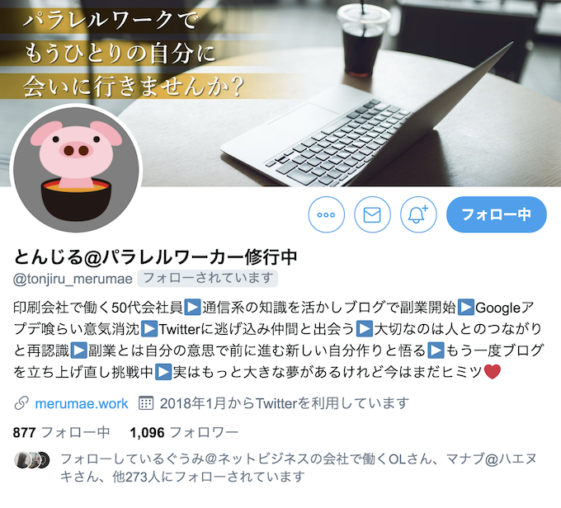The height and width of the screenshot is (508, 561).
Task: Click the iced coffee cup in banner
Action: pos(363,40)
